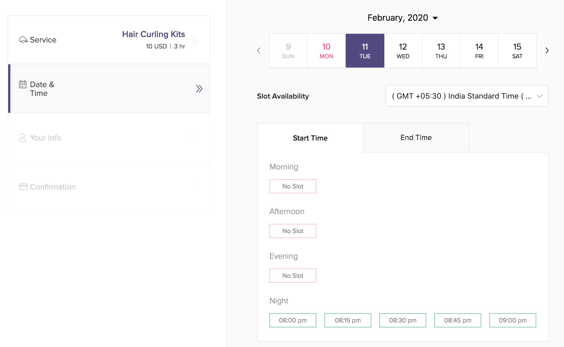Click the double chevron beside Date & Time
This screenshot has height=347, width=564.
click(199, 89)
